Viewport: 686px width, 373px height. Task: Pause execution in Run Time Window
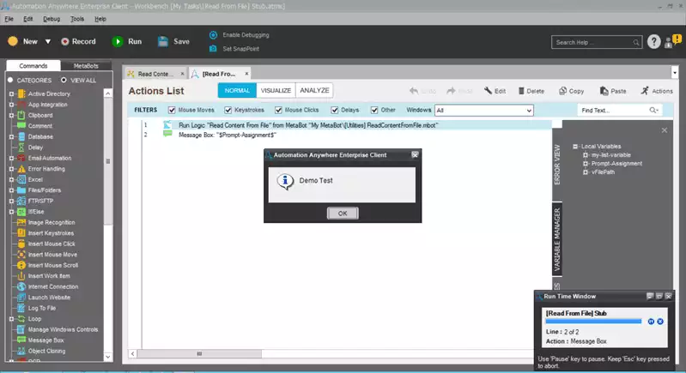(651, 321)
